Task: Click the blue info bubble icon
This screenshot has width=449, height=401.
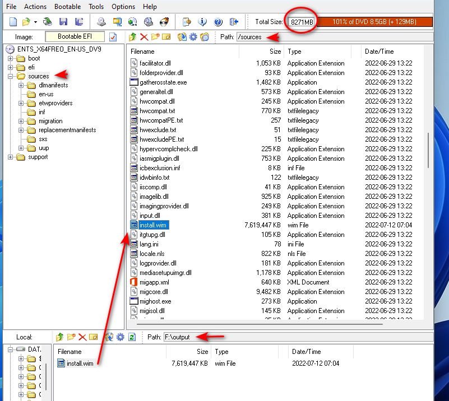Action: 202,22
